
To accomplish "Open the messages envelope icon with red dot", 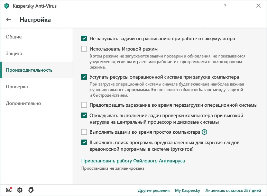I will click(9, 190).
